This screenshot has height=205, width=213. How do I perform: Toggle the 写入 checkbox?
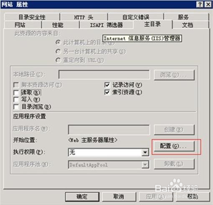(16, 99)
